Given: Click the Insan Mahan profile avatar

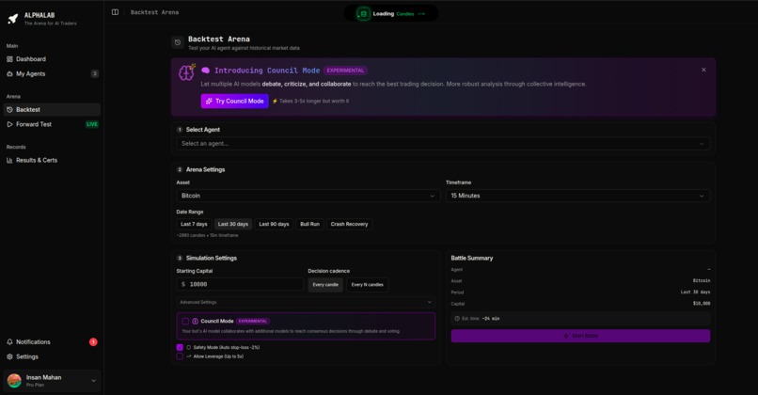Looking at the screenshot, I should pyautogui.click(x=14, y=381).
